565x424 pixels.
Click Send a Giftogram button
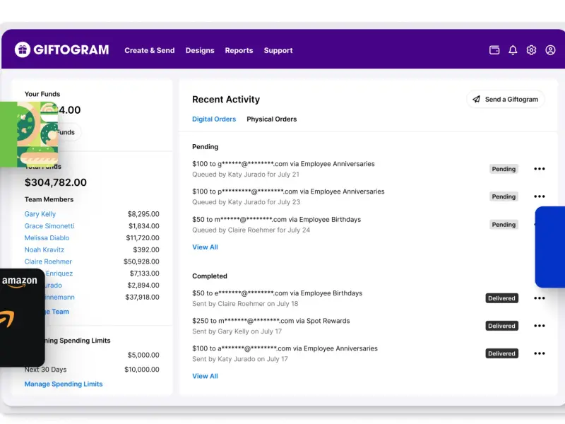(506, 99)
